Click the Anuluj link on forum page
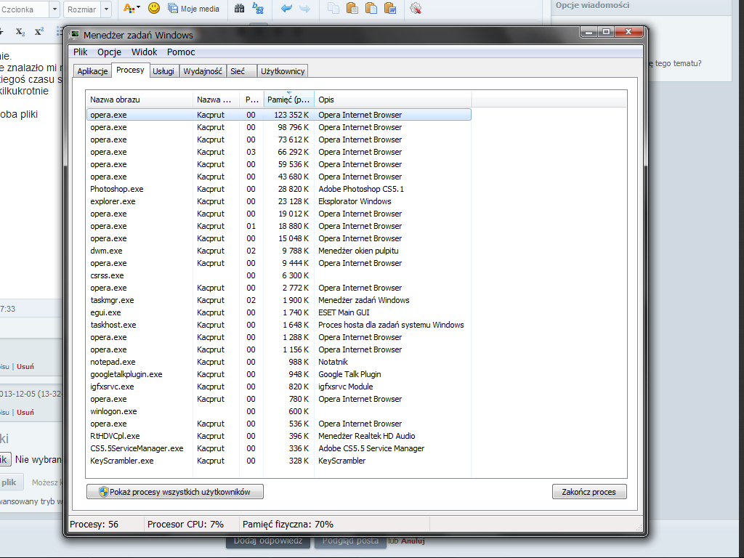 tap(413, 541)
